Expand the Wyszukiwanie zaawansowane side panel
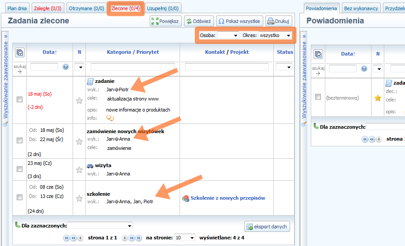 tap(6, 36)
